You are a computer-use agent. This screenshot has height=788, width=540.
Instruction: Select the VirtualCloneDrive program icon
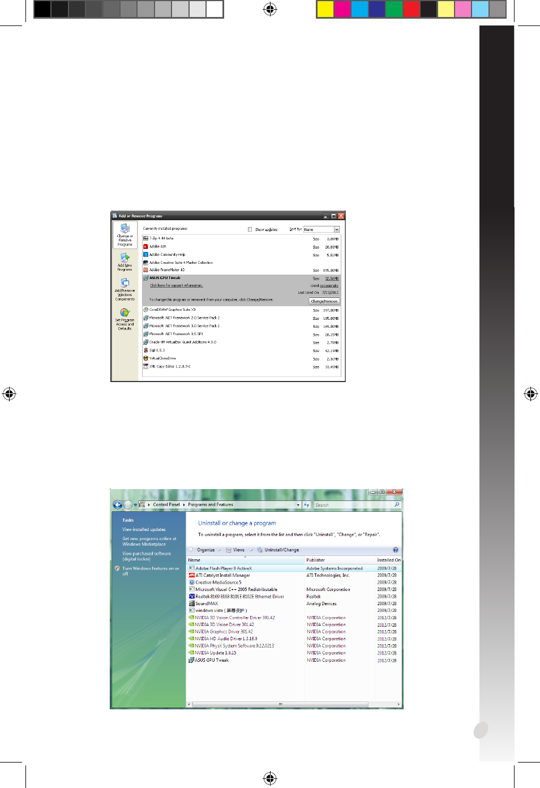click(145, 358)
